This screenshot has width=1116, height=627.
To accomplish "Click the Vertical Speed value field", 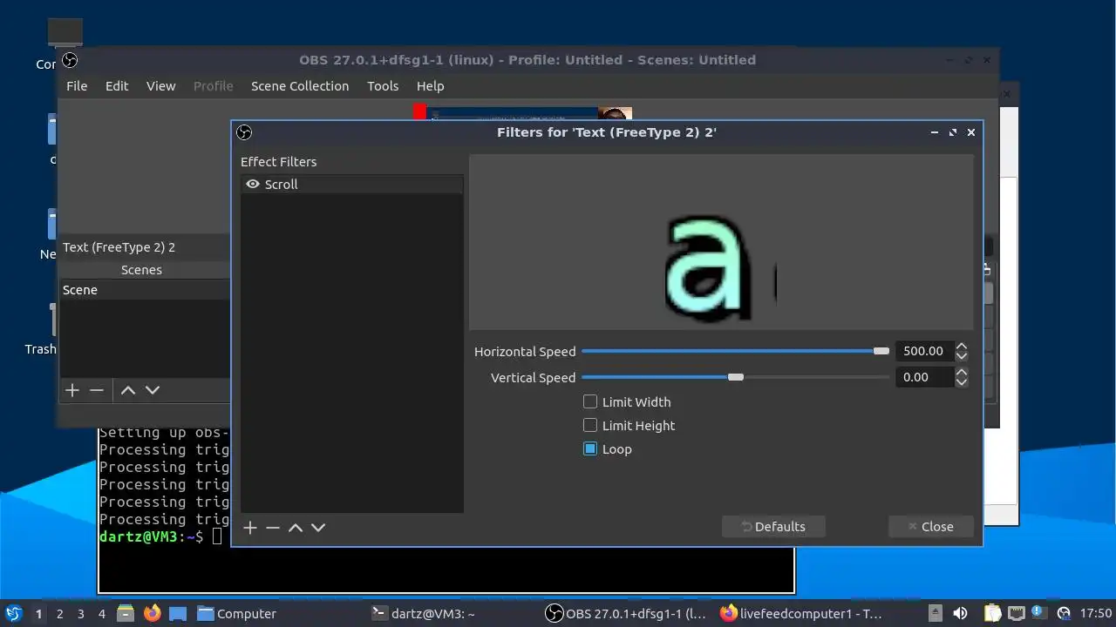I will pyautogui.click(x=924, y=377).
